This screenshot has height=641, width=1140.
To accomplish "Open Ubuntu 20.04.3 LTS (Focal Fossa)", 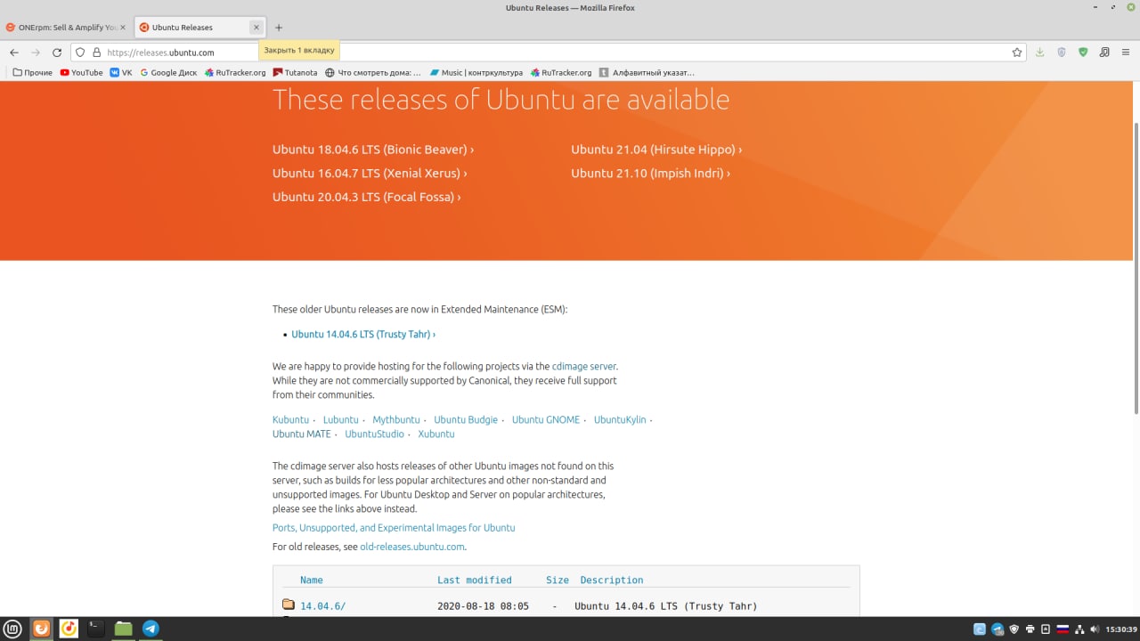I will coord(367,198).
